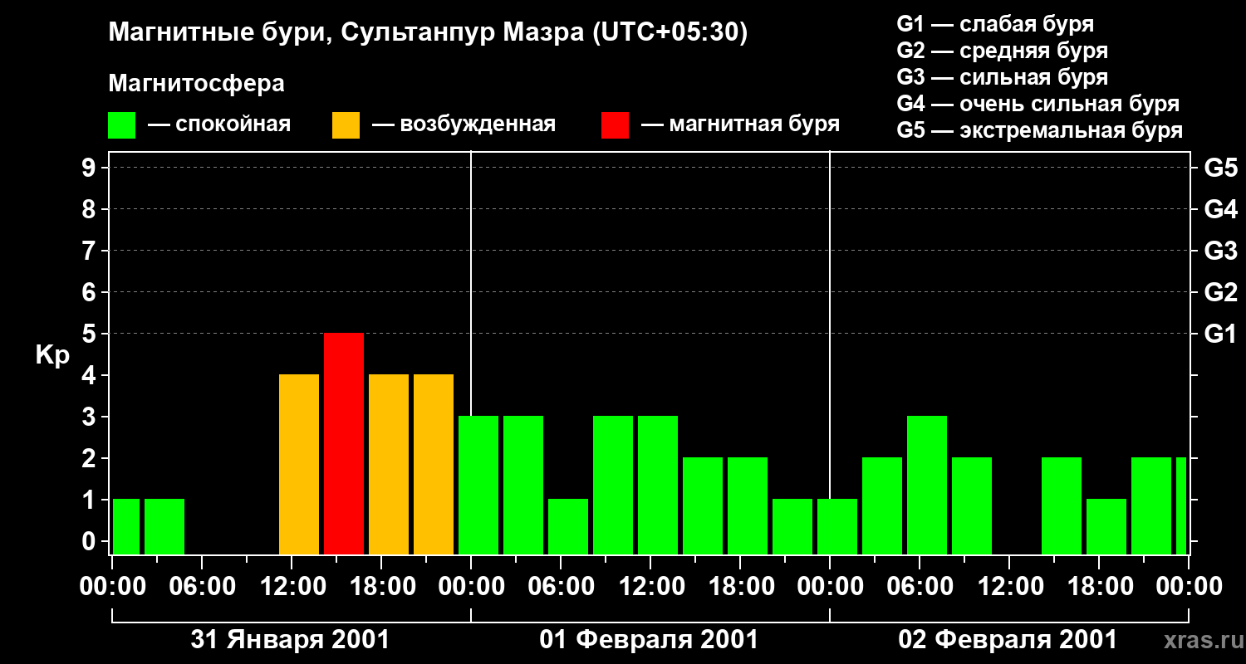Select the lone Kp 1 bar at 06:00 on 01 February

coord(568,526)
